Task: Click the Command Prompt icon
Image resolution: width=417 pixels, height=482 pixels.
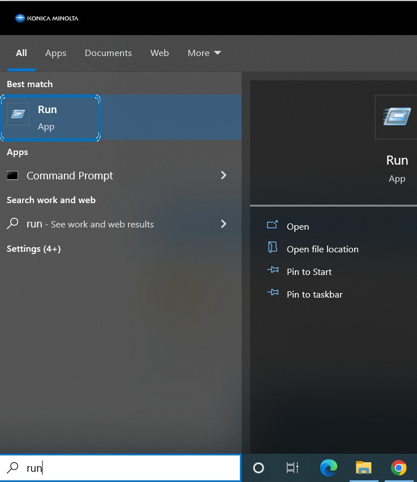Action: (12, 175)
